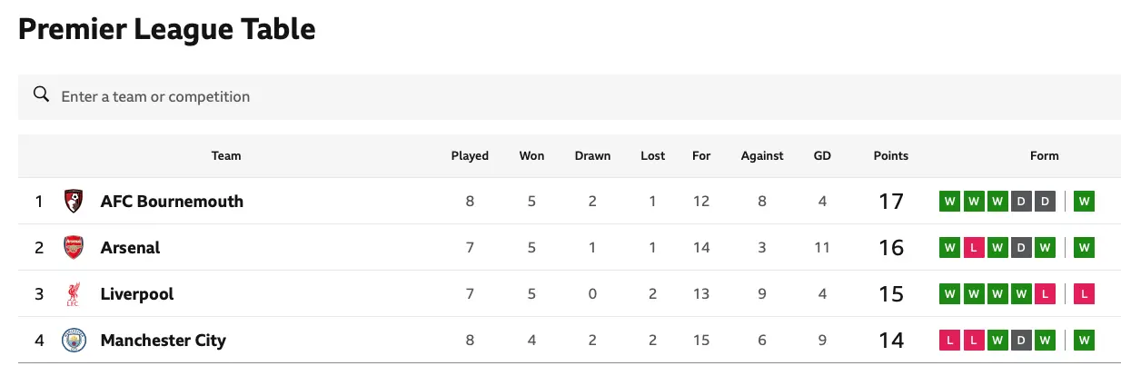Click Arsenal's red L form badge

973,247
